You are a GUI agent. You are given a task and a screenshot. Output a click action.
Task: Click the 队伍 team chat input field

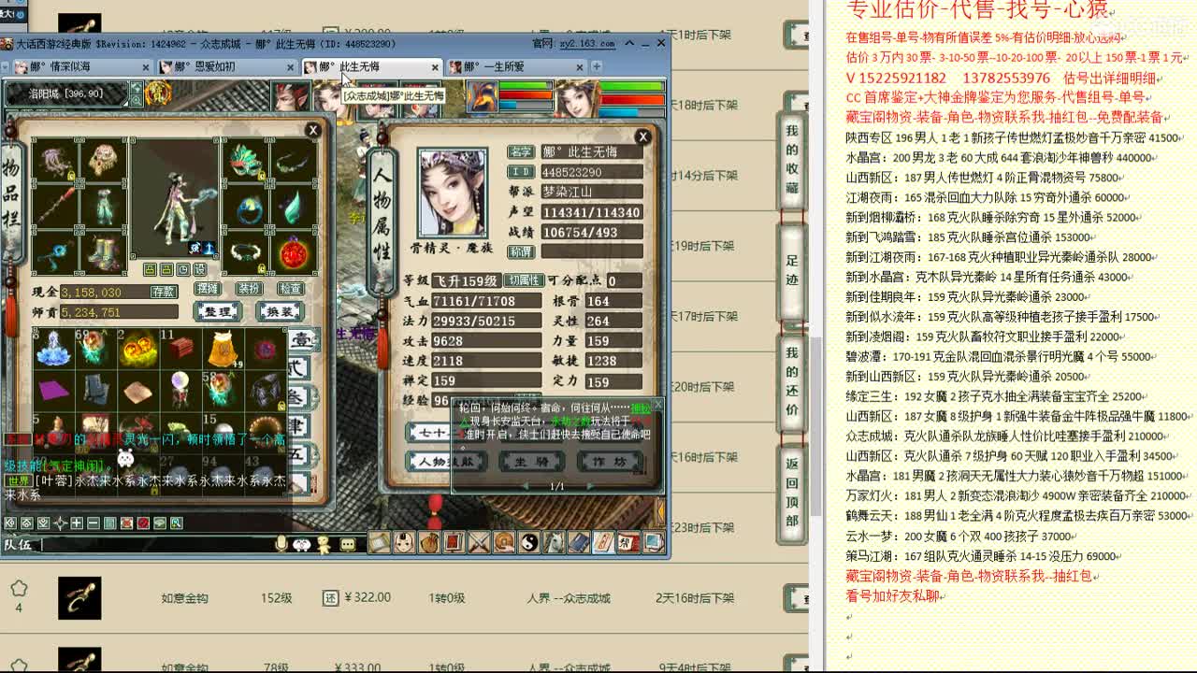[156, 544]
